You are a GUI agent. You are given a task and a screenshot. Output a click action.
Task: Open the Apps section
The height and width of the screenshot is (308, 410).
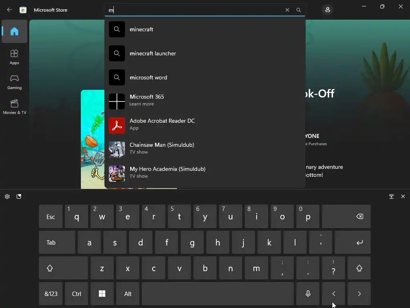point(14,57)
